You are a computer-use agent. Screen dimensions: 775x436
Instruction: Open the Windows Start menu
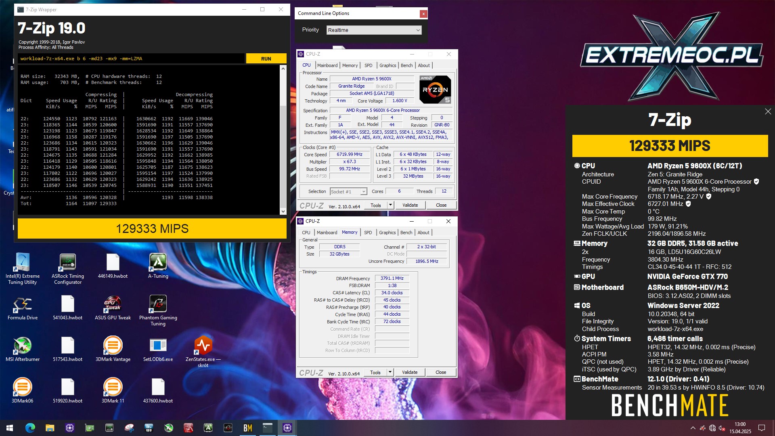point(10,428)
